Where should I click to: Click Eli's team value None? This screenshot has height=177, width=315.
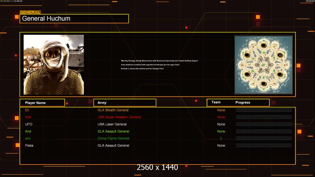click(x=221, y=110)
